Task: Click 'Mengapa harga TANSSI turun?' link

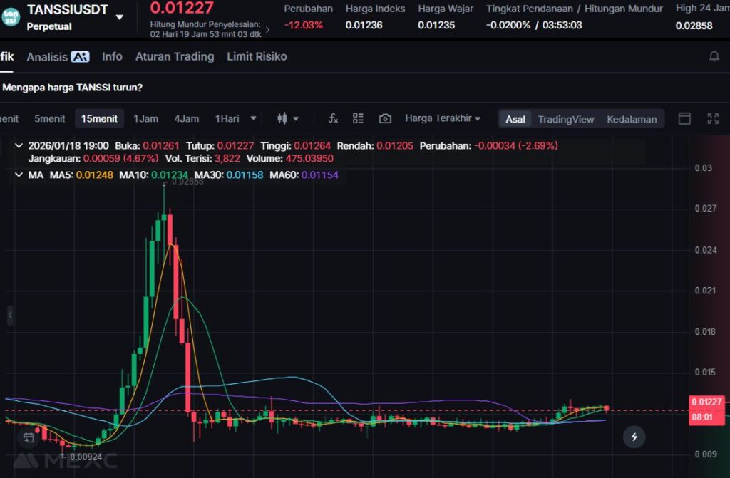Action: [x=73, y=88]
